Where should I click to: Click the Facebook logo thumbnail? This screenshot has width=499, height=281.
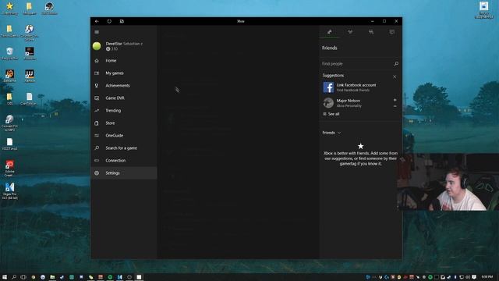click(328, 87)
